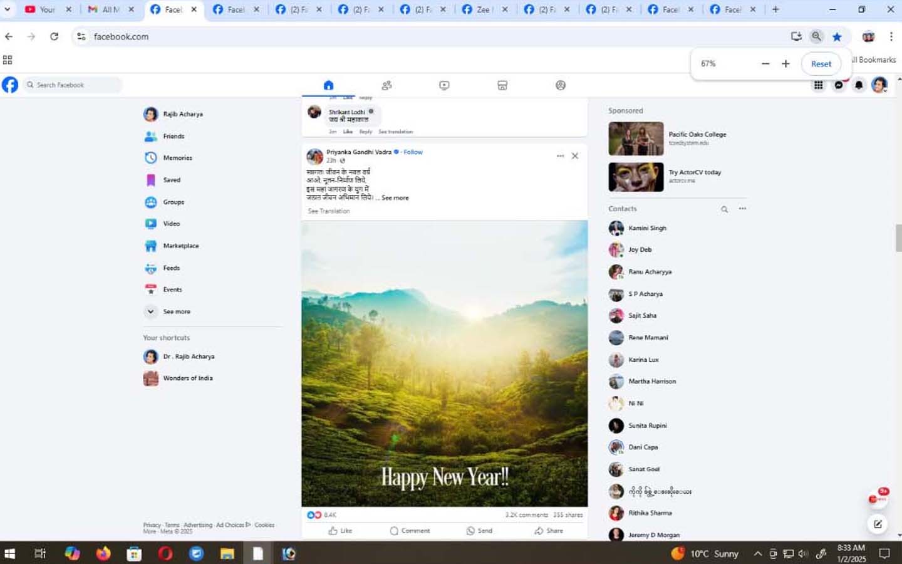Open the 355 shares link

(568, 515)
